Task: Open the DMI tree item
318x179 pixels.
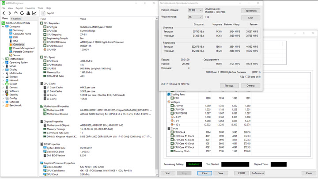Action: click(x=15, y=37)
